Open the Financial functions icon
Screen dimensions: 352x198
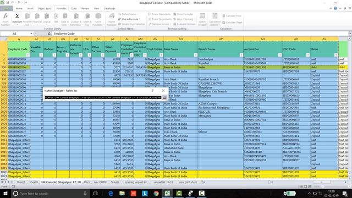click(37, 16)
